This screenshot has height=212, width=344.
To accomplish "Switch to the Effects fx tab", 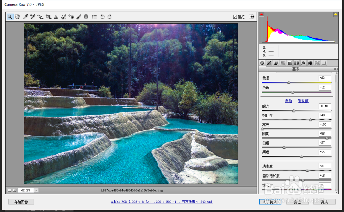I will point(303,63).
